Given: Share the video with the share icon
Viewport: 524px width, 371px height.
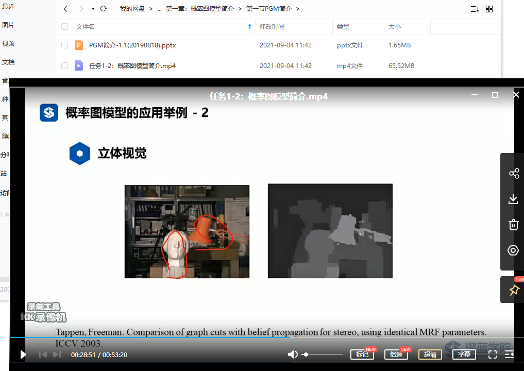Looking at the screenshot, I should pyautogui.click(x=514, y=174).
